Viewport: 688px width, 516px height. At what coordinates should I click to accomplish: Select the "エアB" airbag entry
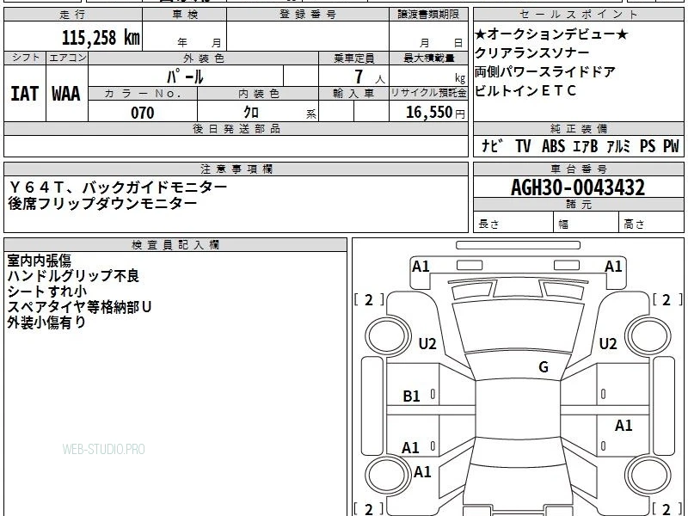pyautogui.click(x=586, y=146)
